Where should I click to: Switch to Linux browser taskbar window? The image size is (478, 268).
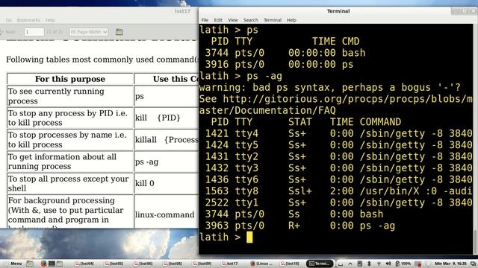(x=261, y=264)
